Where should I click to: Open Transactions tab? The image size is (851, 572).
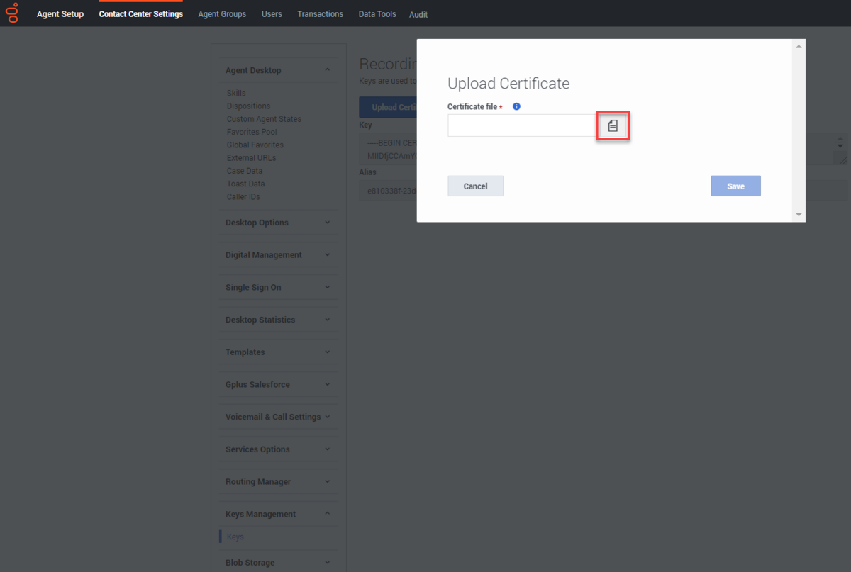click(x=321, y=14)
